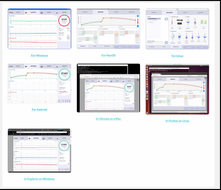Click the START circle in the Explorer on Windows screenshot

pos(64,145)
